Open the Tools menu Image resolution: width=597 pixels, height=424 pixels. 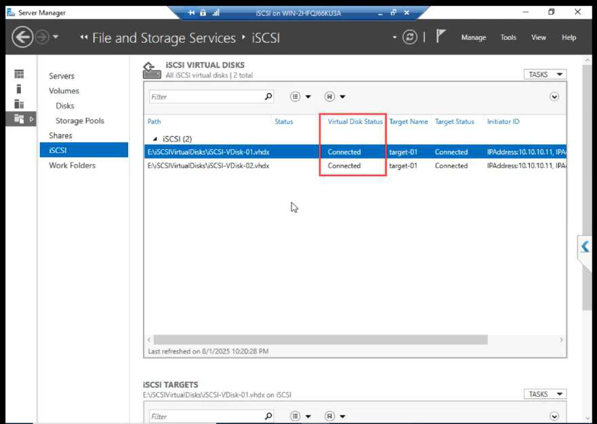click(x=508, y=37)
